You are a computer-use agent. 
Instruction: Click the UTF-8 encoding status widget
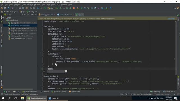[x=133, y=95]
